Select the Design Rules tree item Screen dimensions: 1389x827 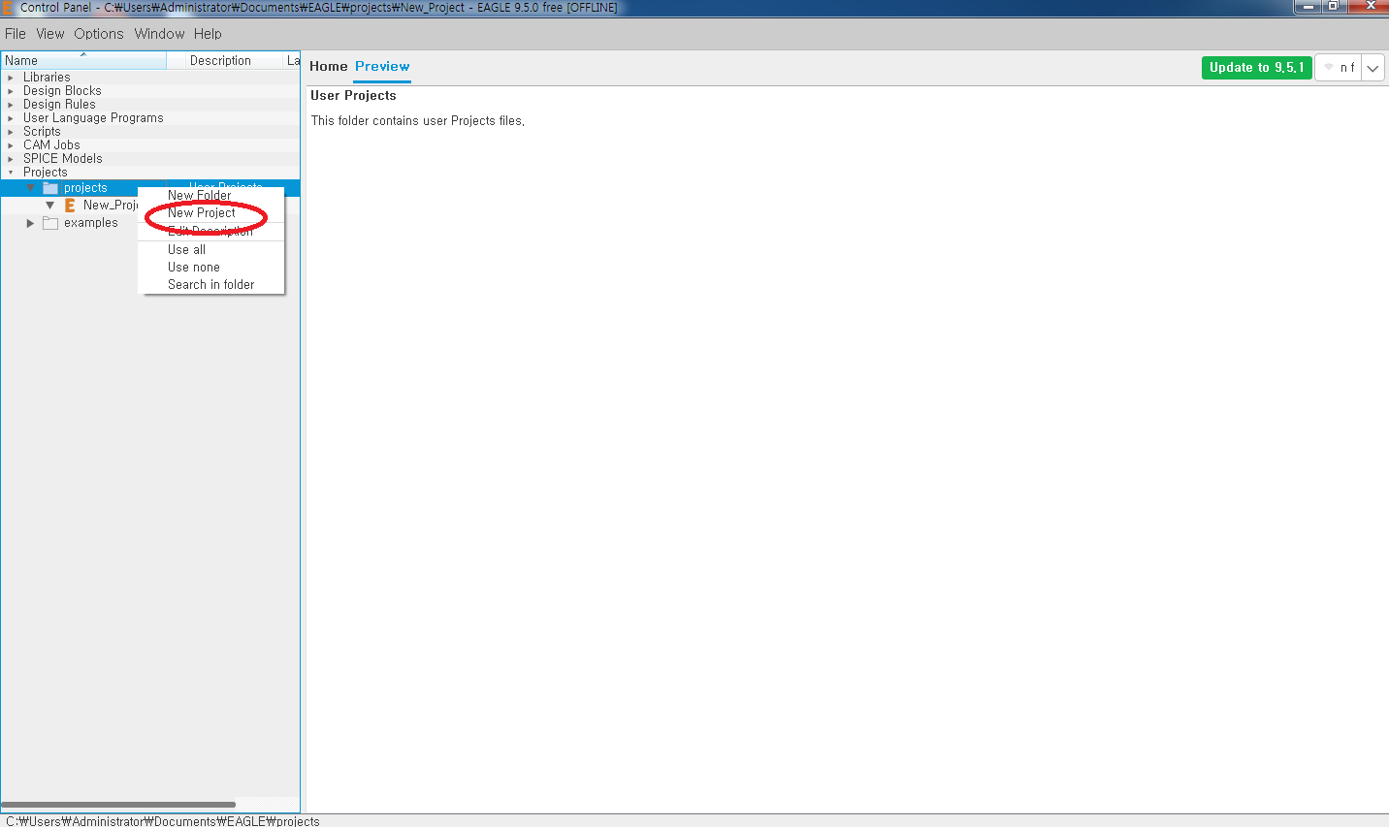[x=59, y=105]
